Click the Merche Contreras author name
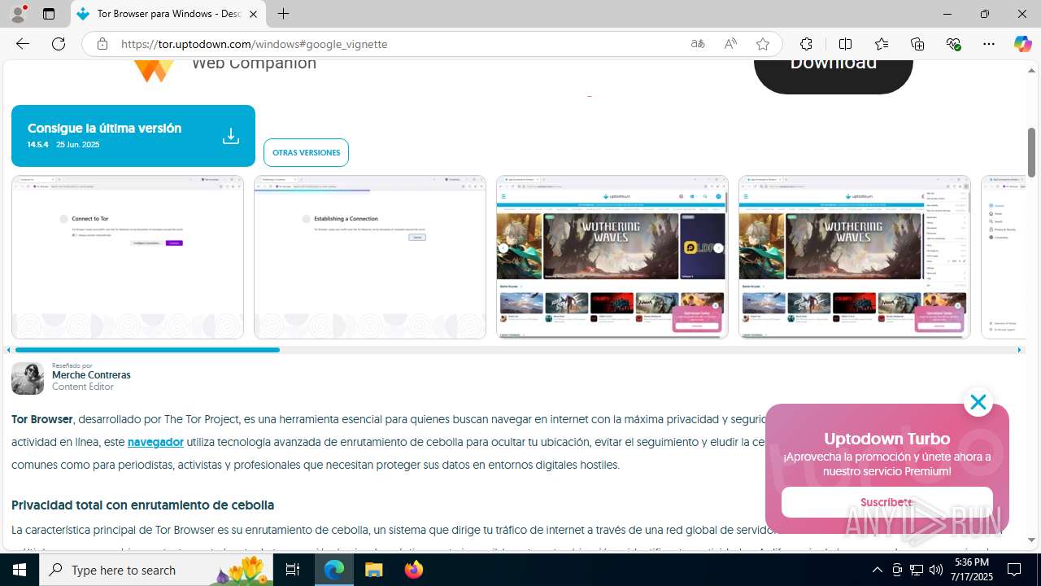Screen dimensions: 1041x586 [x=91, y=375]
